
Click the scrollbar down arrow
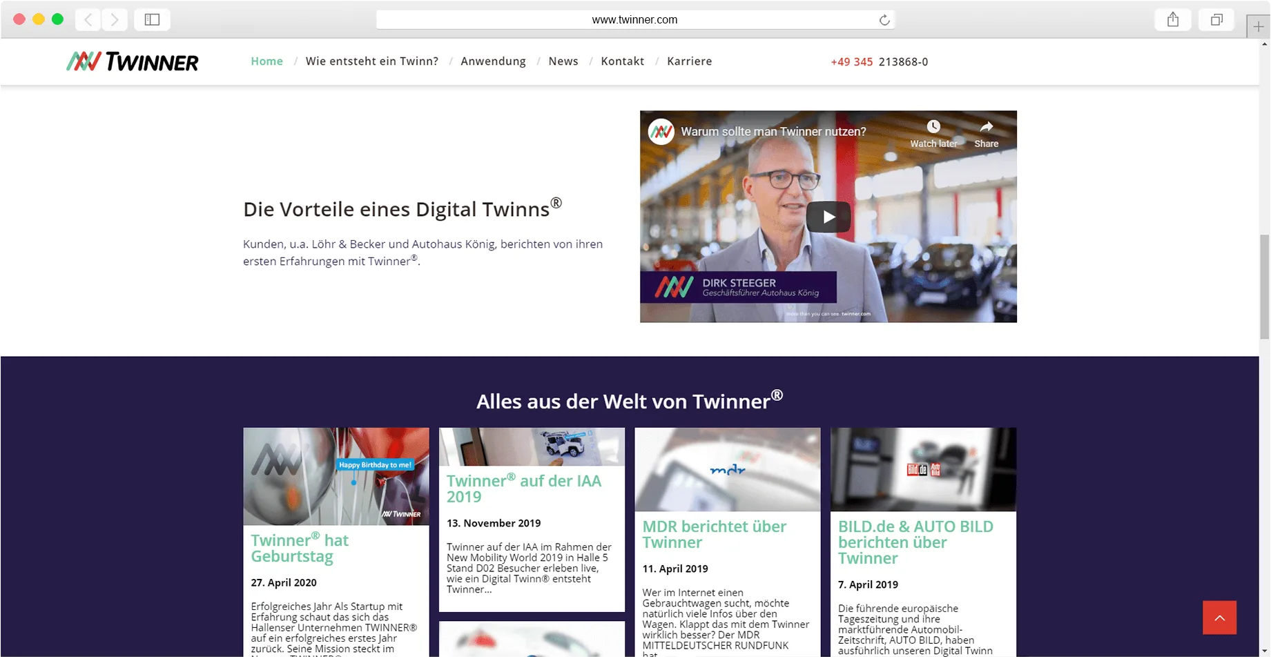tap(1265, 651)
